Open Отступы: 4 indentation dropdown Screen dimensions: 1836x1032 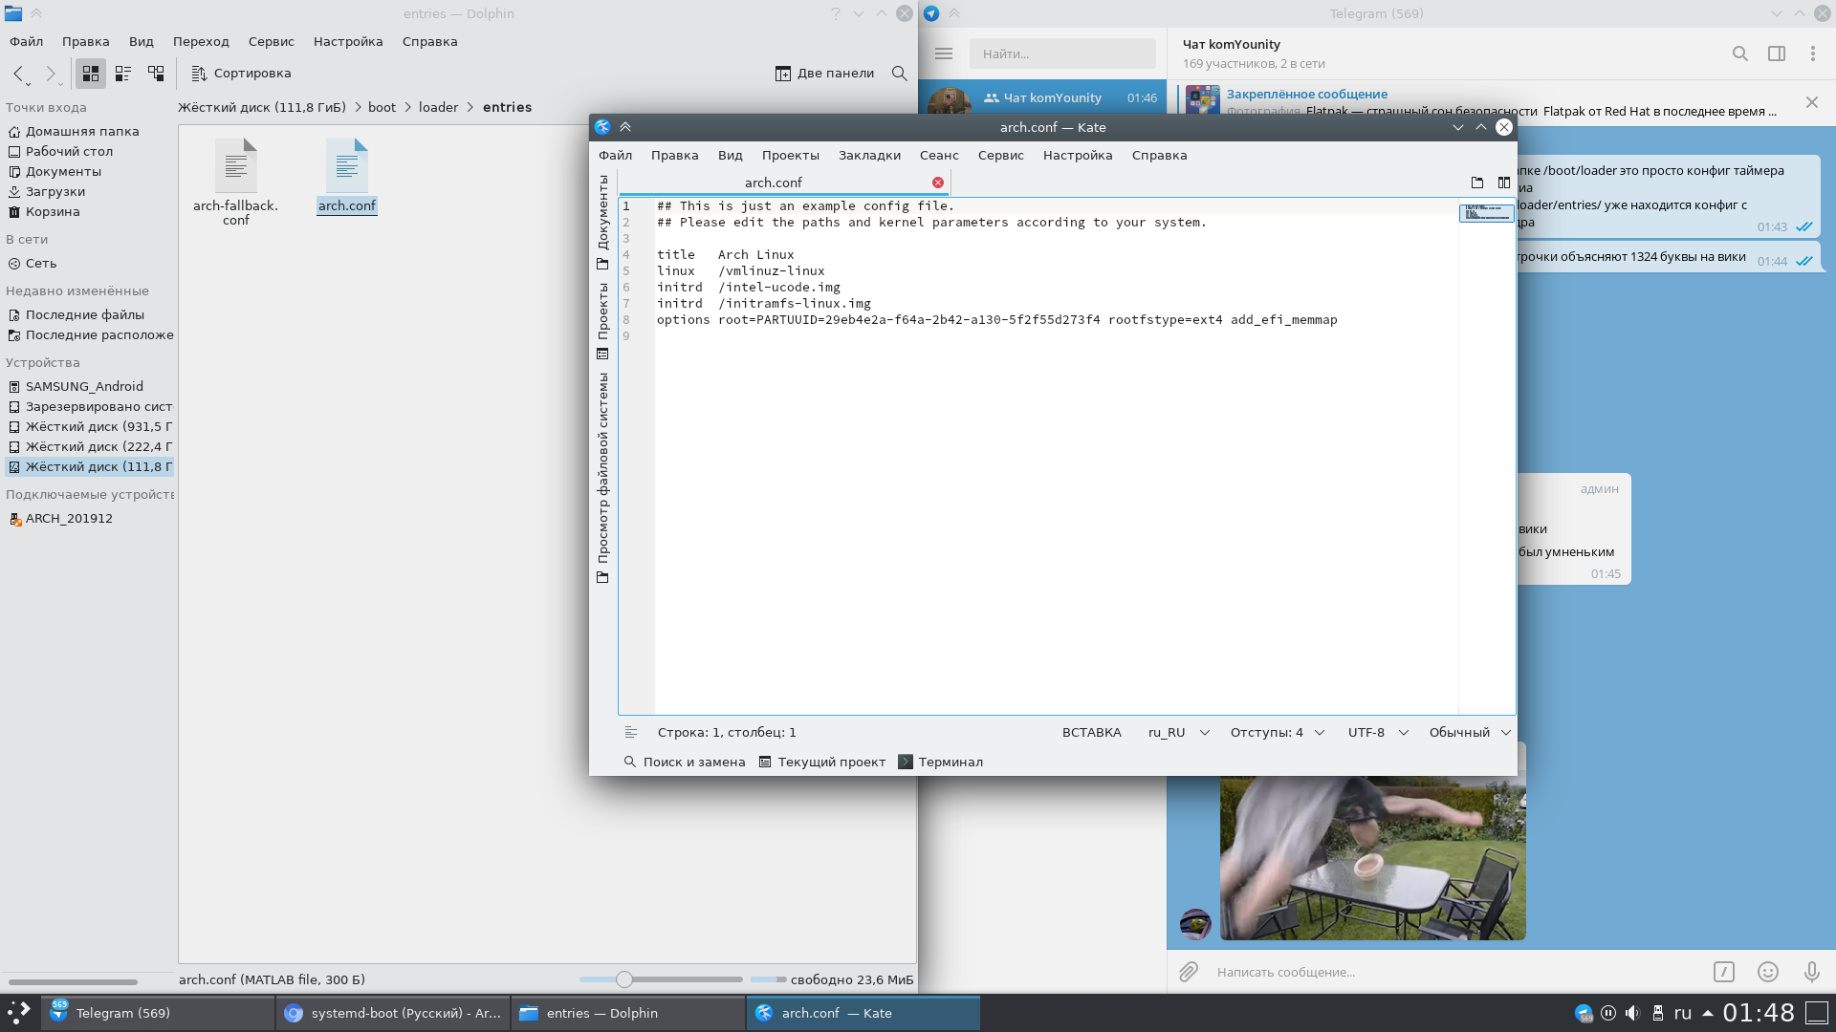pyautogui.click(x=1277, y=732)
